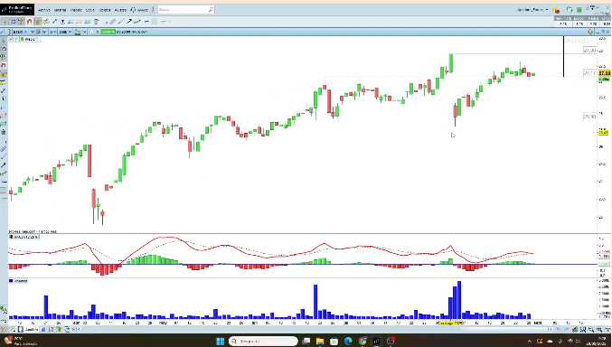Toggle the red checkbox above price chart
Viewport: 612px width, 347px height.
[11, 39]
